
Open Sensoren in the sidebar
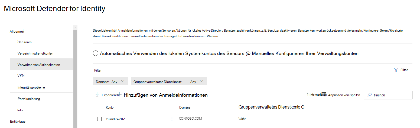[25, 42]
